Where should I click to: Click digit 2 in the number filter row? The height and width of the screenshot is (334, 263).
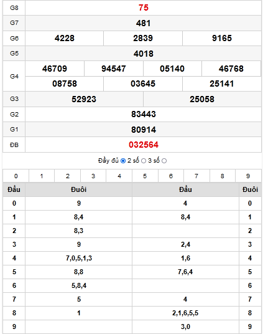(x=68, y=176)
